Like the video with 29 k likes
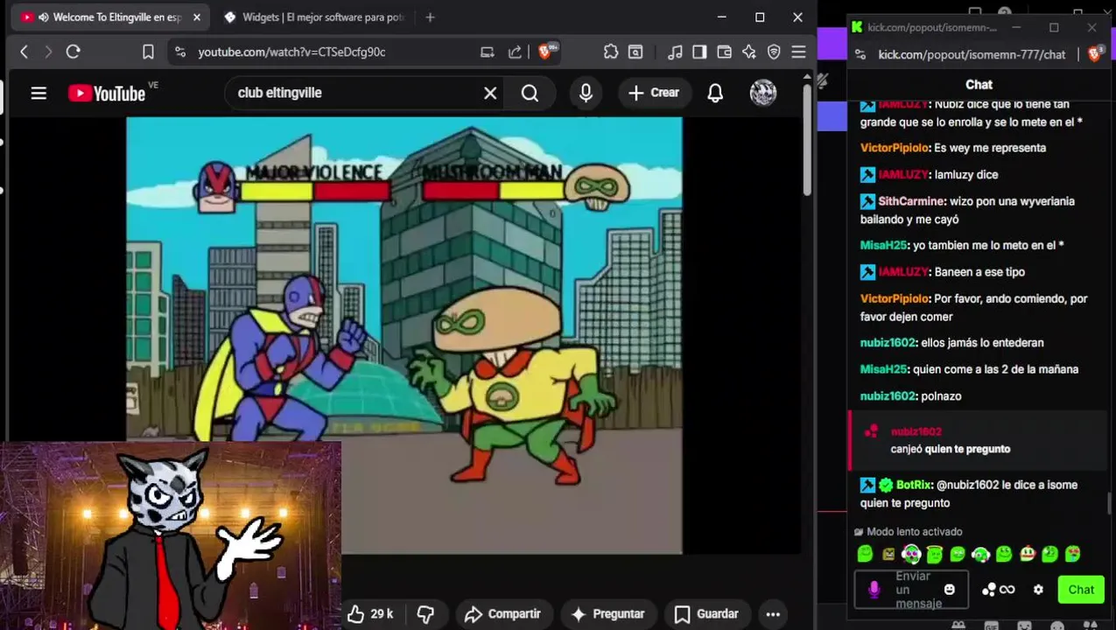1116x630 pixels. point(371,614)
